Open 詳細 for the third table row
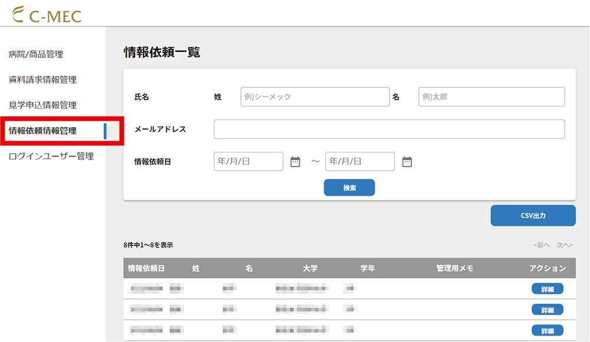 click(x=548, y=331)
